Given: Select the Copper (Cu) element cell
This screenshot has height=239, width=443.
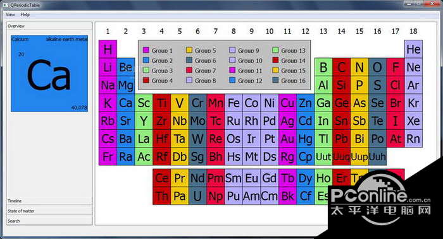Looking at the screenshot, I should (x=287, y=103).
